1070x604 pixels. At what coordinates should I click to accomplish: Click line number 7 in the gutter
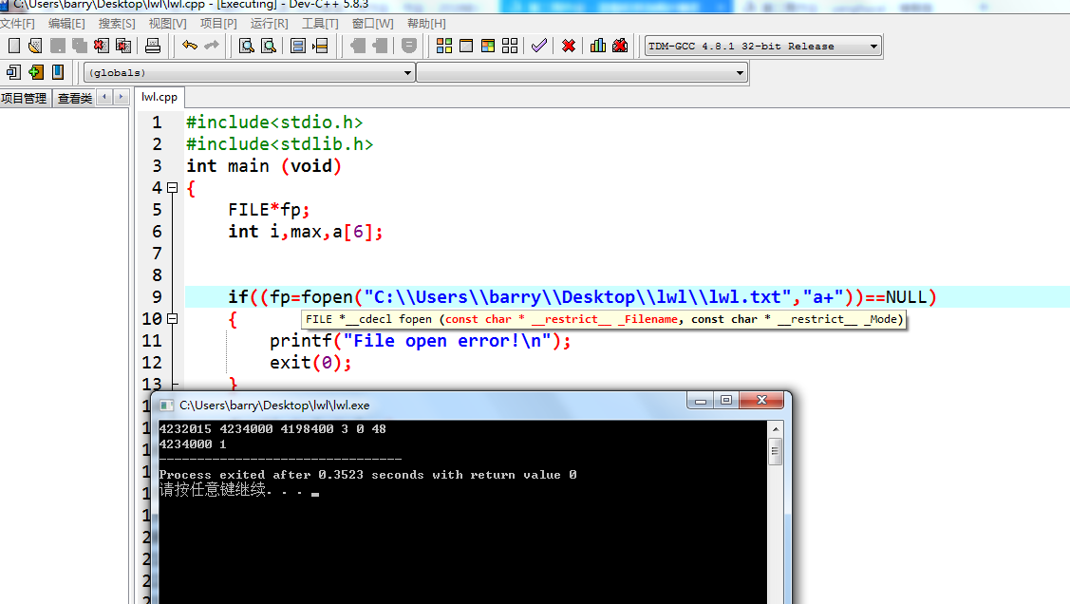pos(157,254)
